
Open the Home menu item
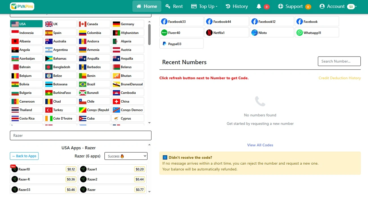click(x=147, y=6)
